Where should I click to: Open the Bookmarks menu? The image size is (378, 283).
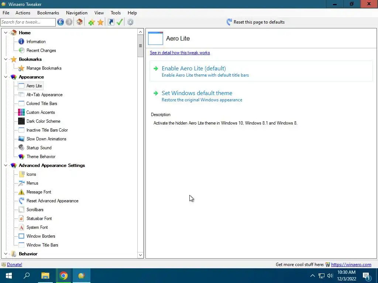48,13
